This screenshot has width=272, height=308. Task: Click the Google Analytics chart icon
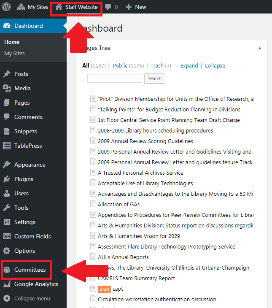click(7, 284)
